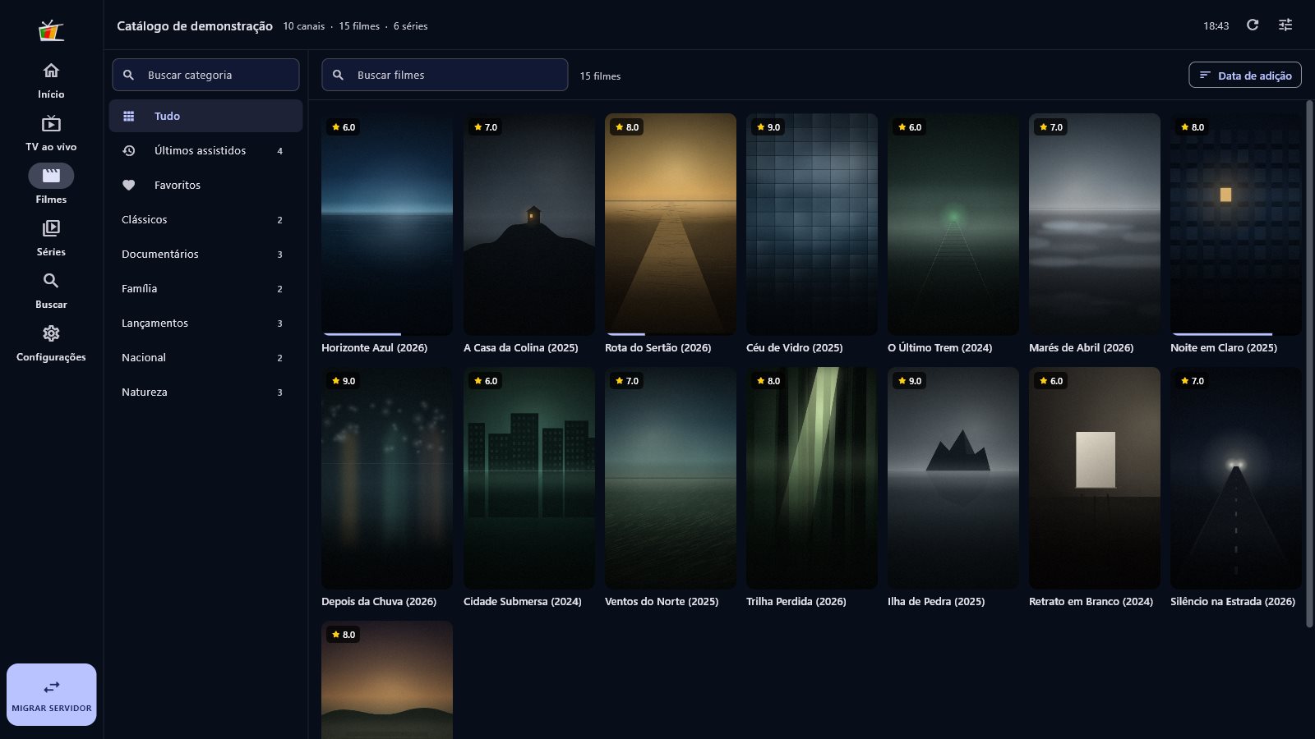Click the Tudo grid icon

[x=129, y=116]
